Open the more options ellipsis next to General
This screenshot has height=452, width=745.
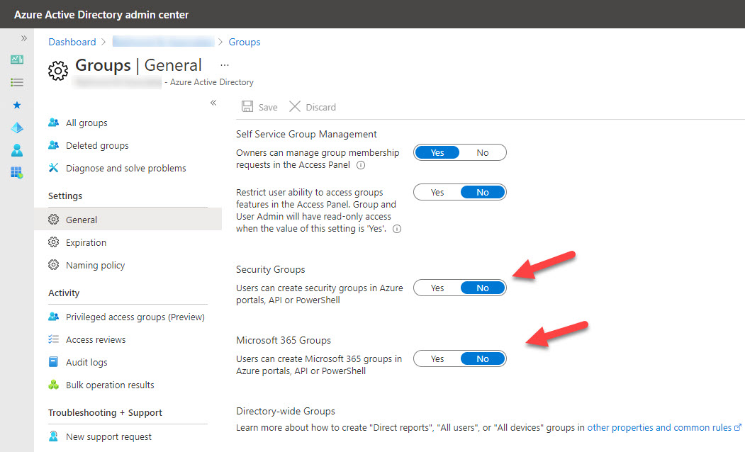(x=225, y=65)
